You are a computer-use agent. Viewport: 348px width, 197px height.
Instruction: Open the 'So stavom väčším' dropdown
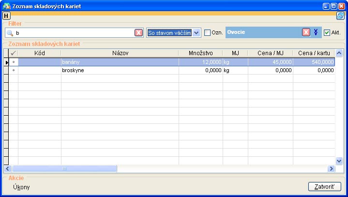[x=197, y=32]
